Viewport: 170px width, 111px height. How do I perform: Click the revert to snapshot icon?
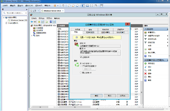click(x=73, y=6)
